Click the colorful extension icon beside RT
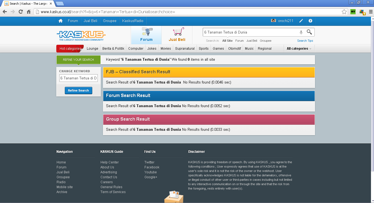The height and width of the screenshot is (203, 374). click(x=362, y=12)
